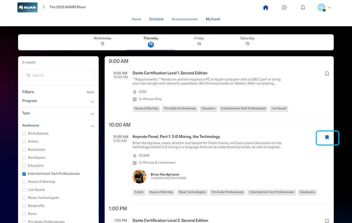This screenshot has height=223, width=352.
Task: Open the Home icon in the top bar
Action: pyautogui.click(x=265, y=7)
